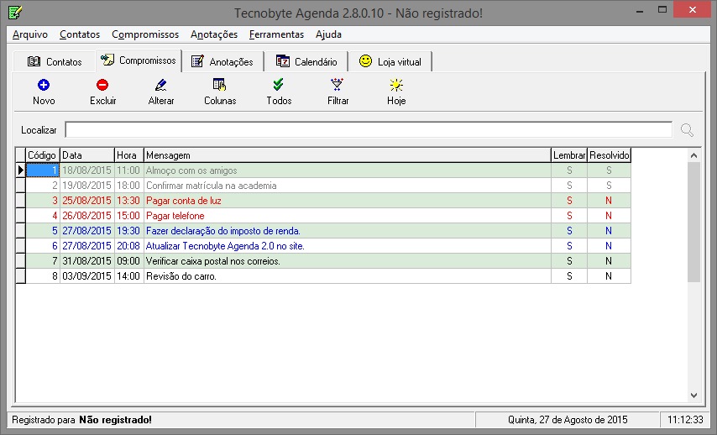Click the scrollbar down arrow
Viewport: 717px width, 435px height.
pos(693,395)
